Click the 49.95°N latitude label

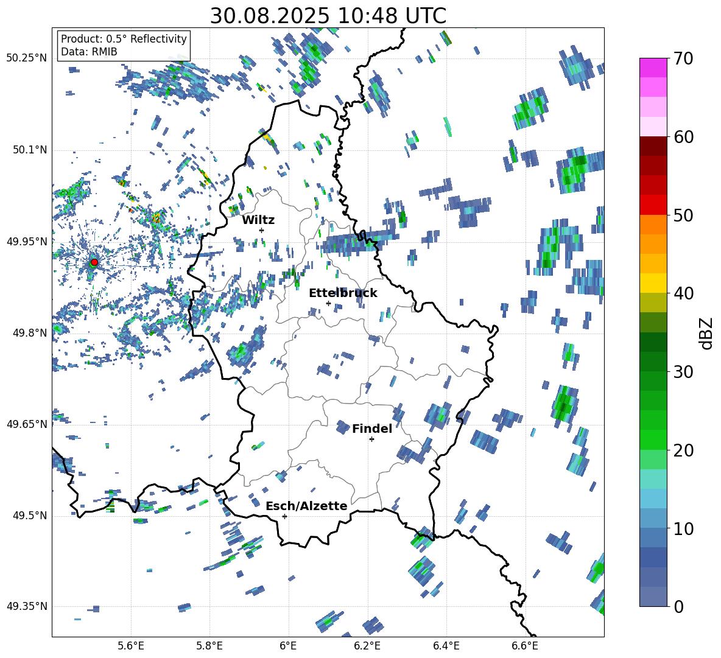26,242
